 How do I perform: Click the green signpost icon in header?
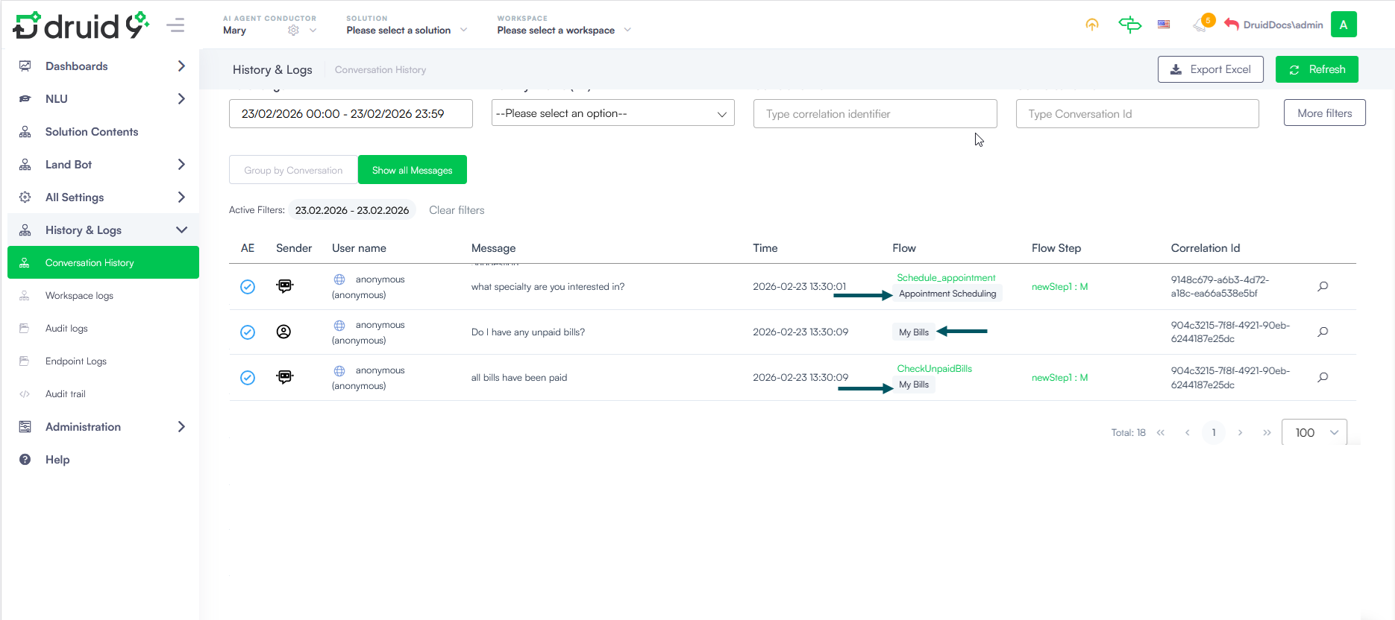[1129, 25]
